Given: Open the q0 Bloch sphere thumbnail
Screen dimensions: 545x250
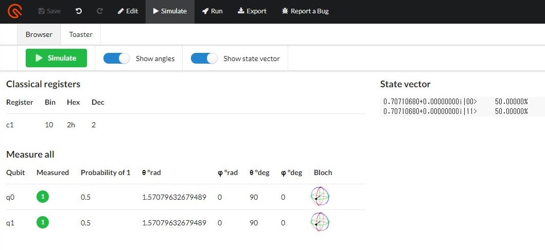Looking at the screenshot, I should (x=320, y=196).
